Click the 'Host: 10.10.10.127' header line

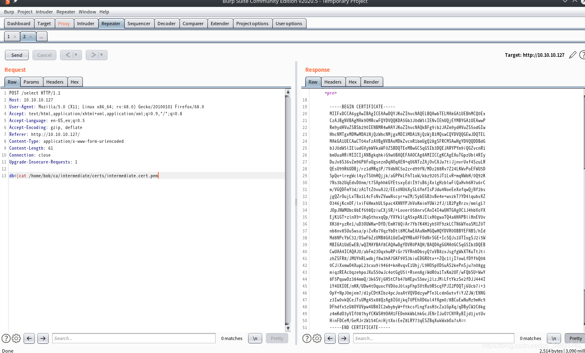(x=31, y=100)
